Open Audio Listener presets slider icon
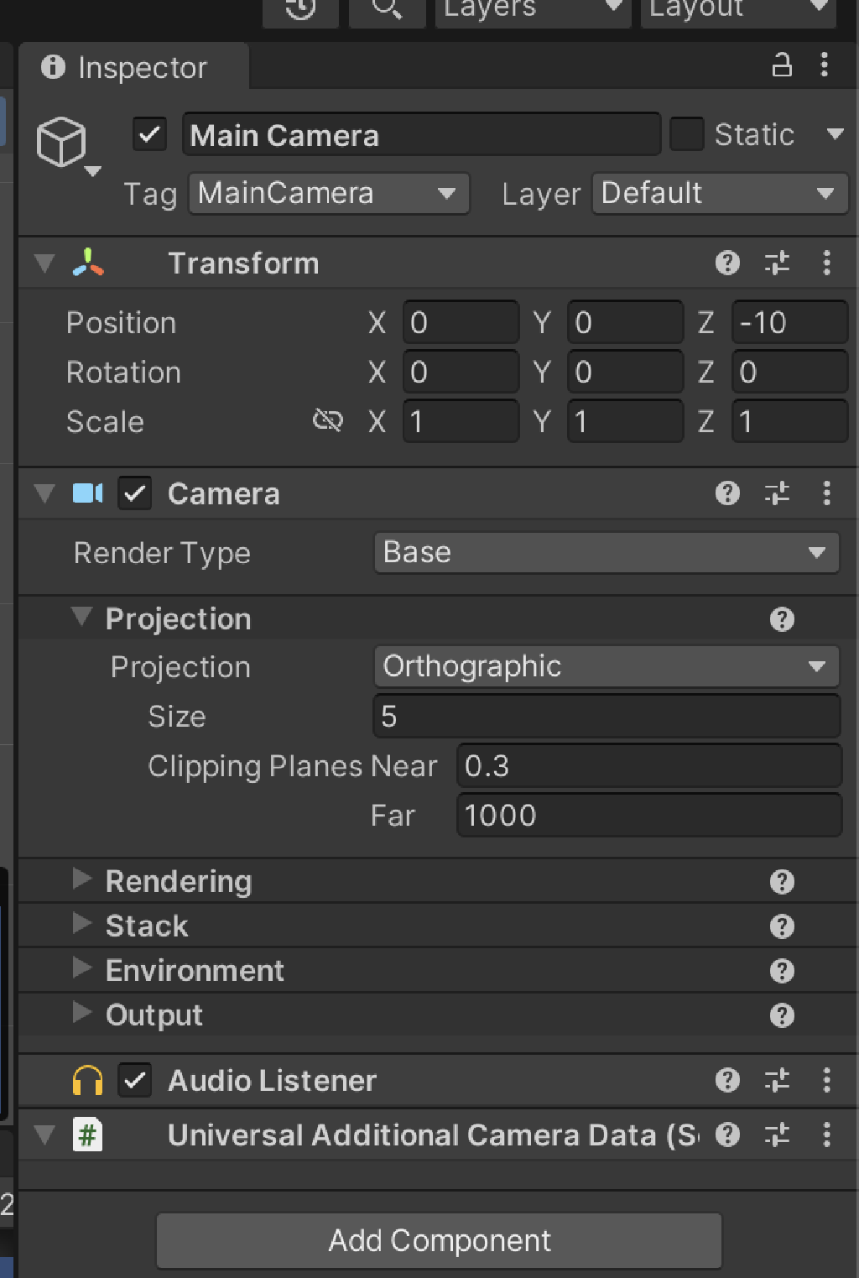859x1278 pixels. pyautogui.click(x=778, y=1080)
